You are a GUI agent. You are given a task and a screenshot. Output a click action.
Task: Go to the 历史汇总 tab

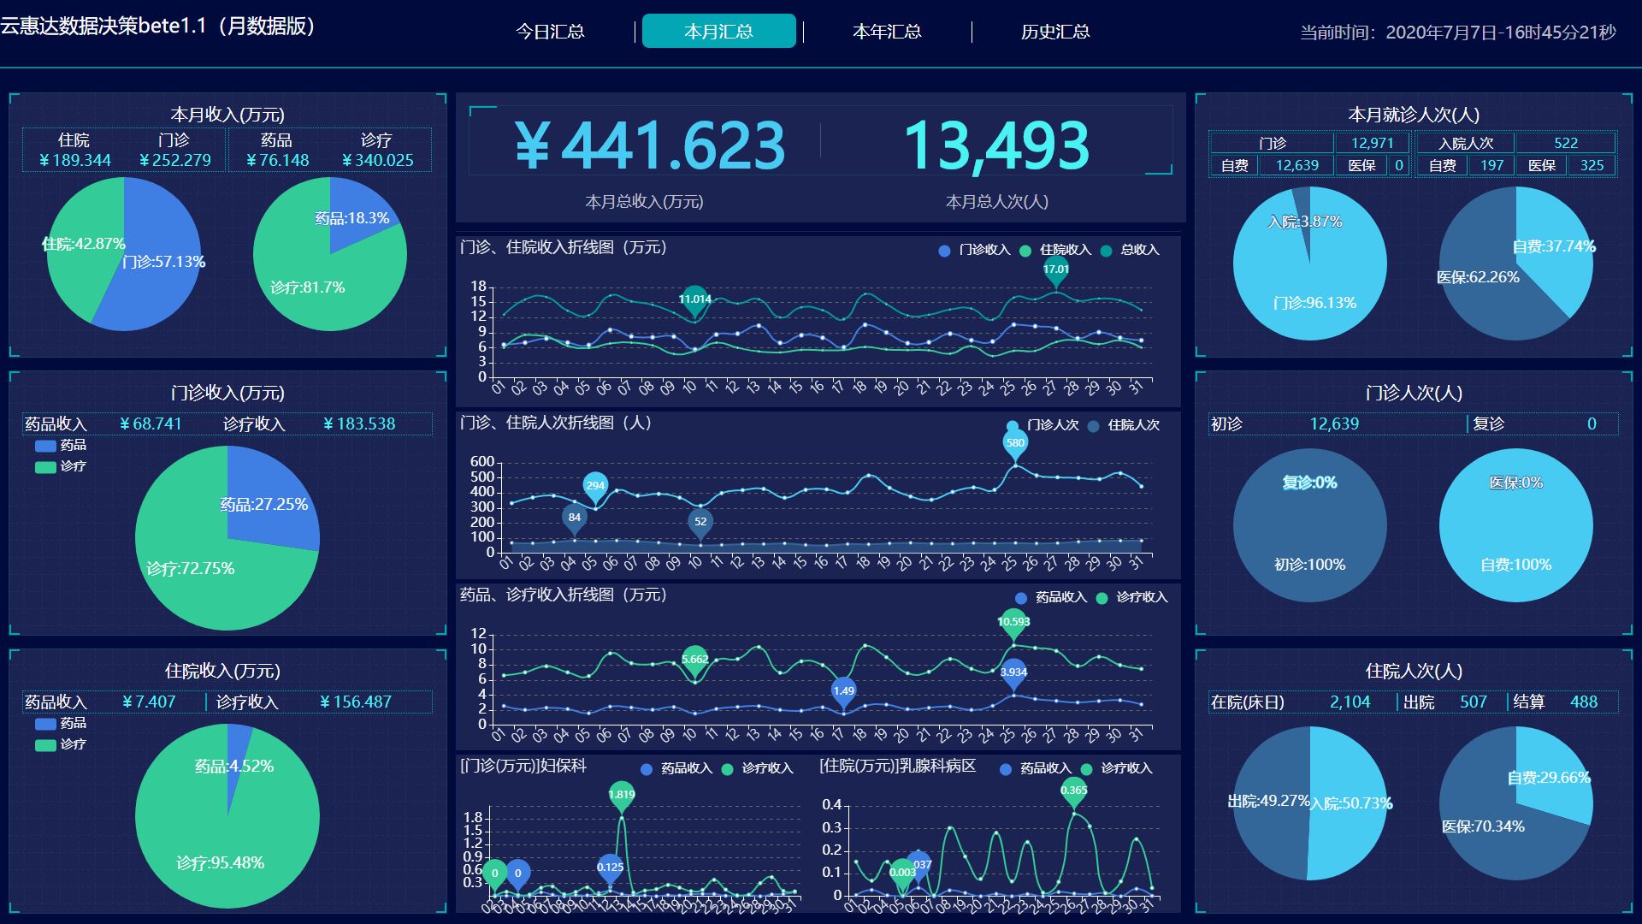point(1055,32)
